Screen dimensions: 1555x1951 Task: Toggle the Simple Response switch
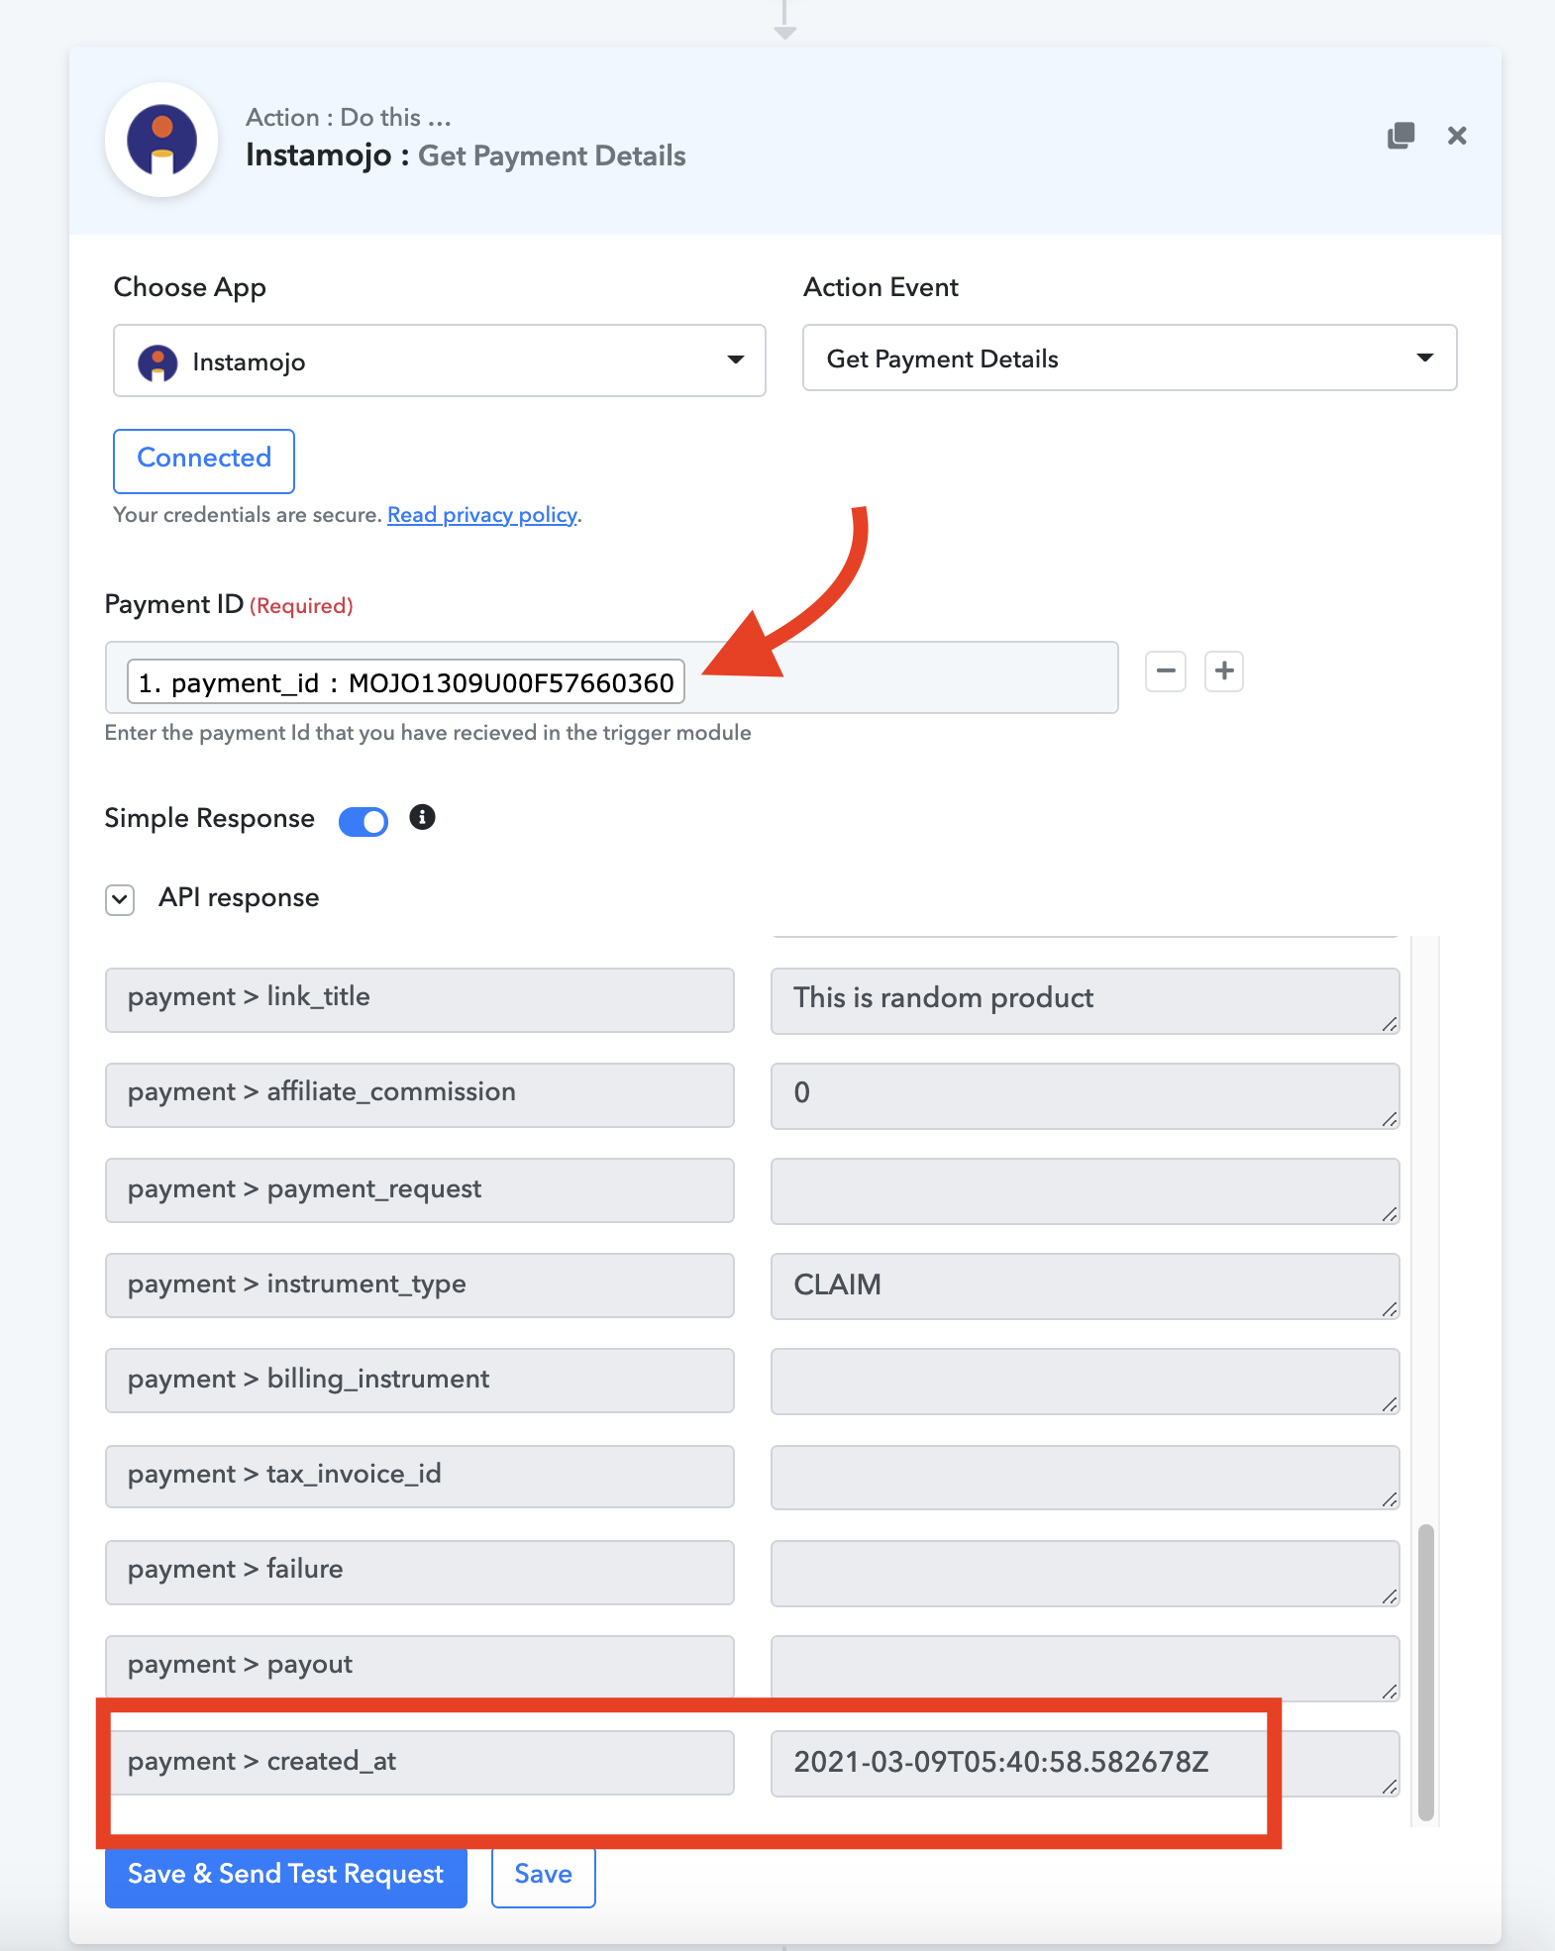363,821
